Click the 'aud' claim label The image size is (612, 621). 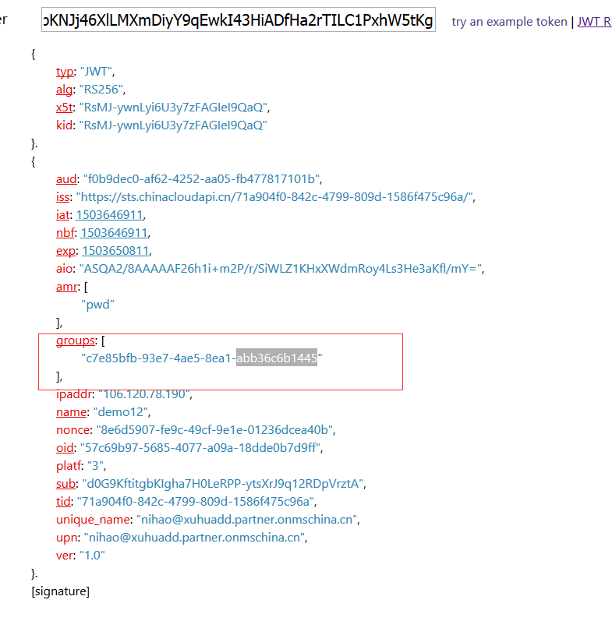coord(67,179)
